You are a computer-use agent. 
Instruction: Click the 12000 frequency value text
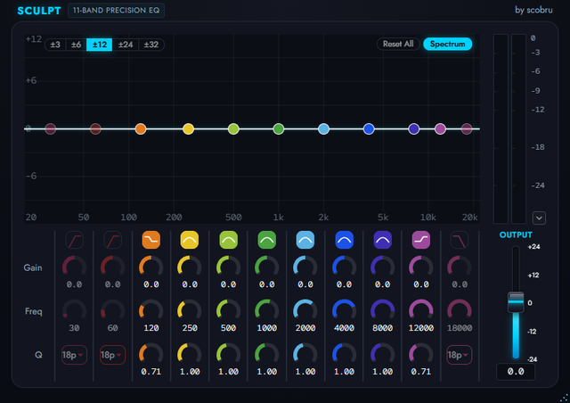[421, 328]
